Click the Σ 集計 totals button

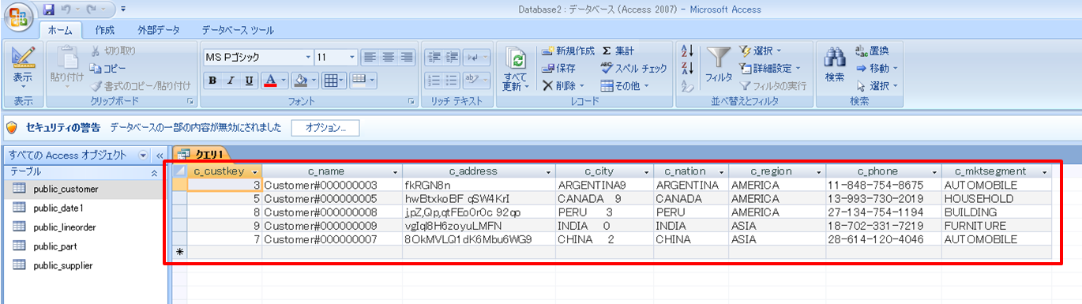(618, 51)
